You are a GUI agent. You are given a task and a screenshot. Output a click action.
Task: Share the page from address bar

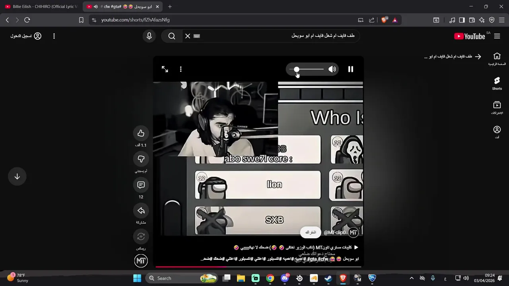372,20
